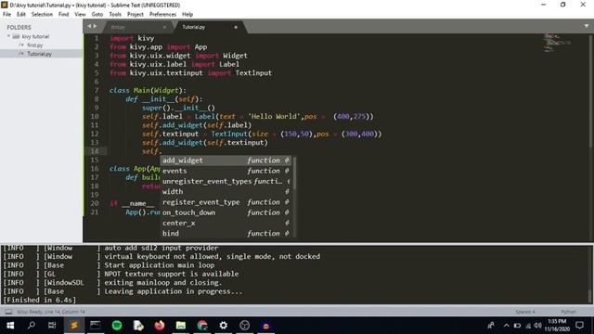Viewport: 594px width, 334px height.
Task: Open the Edit menu
Action: click(21, 15)
